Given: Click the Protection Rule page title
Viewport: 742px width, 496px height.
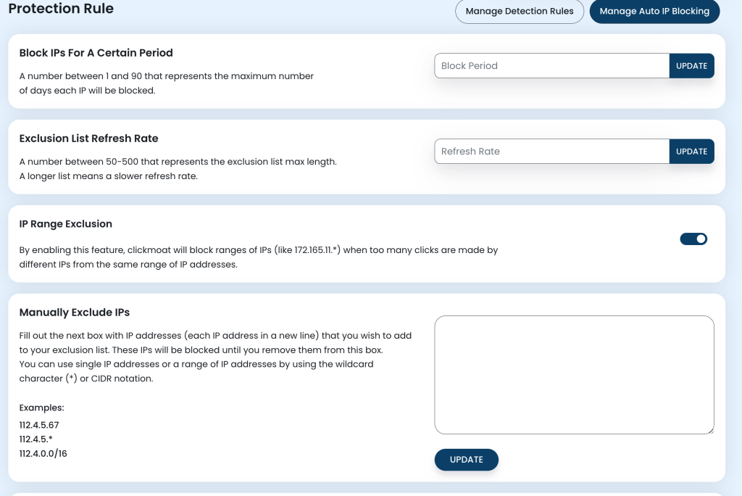Looking at the screenshot, I should pos(61,8).
